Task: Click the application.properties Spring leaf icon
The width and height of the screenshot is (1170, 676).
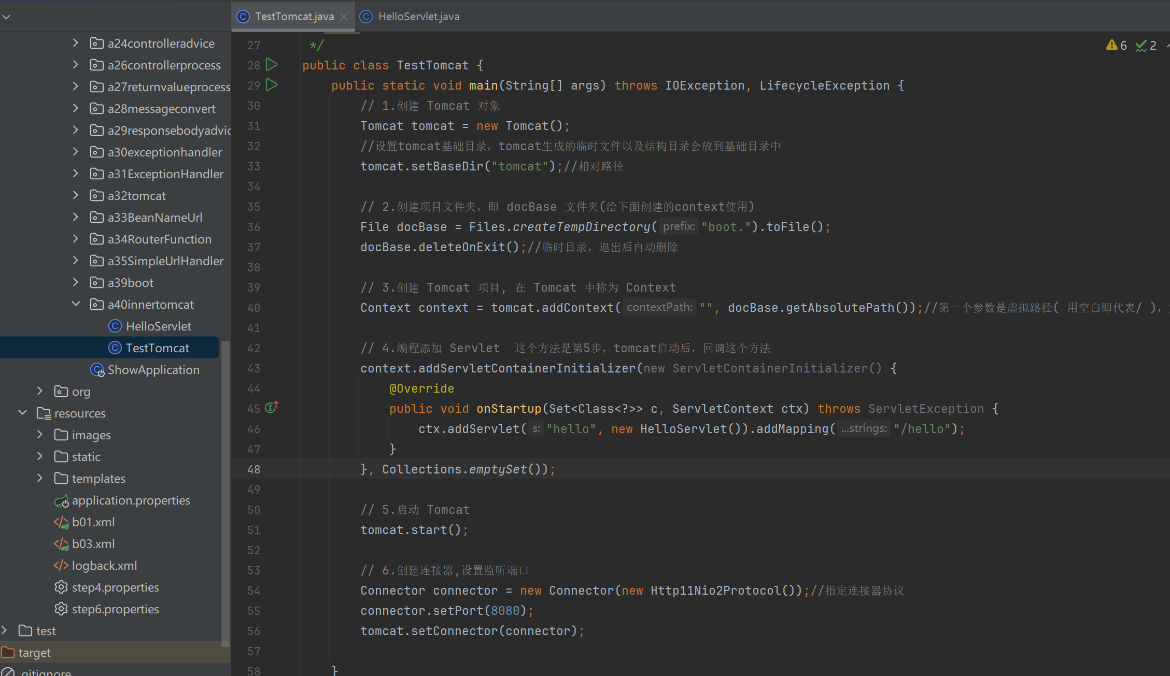Action: tap(62, 500)
